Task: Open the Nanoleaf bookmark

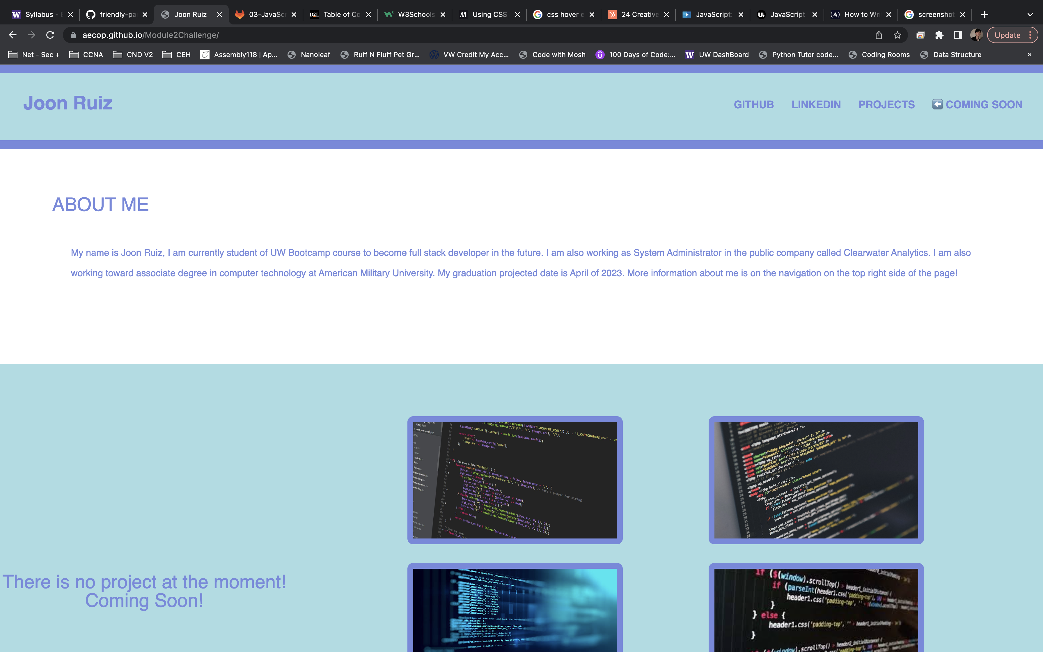Action: 315,55
